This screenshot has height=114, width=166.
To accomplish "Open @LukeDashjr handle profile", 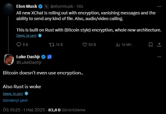I will click(29, 62).
